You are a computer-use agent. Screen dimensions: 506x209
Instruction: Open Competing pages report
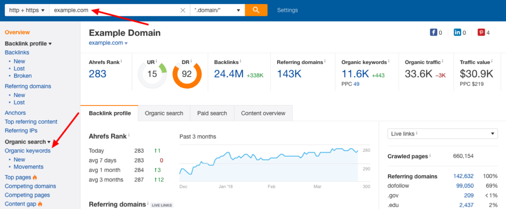pos(28,195)
